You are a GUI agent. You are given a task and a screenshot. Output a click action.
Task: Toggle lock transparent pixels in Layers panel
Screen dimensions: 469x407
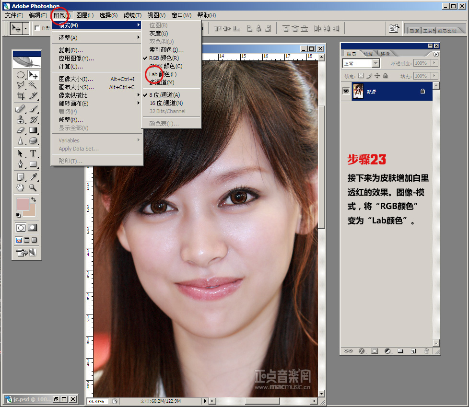361,76
